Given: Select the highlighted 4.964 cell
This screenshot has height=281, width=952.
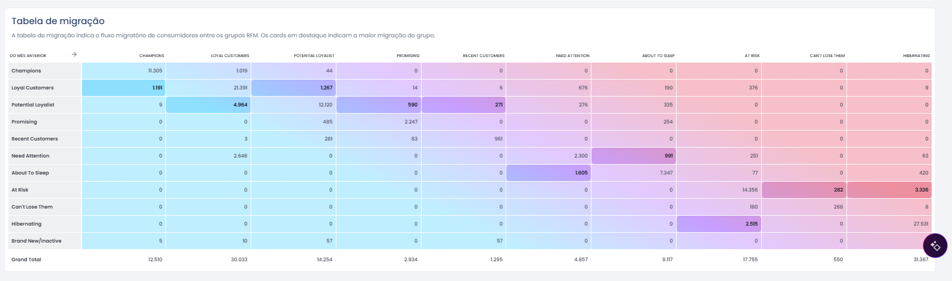Looking at the screenshot, I should 208,105.
